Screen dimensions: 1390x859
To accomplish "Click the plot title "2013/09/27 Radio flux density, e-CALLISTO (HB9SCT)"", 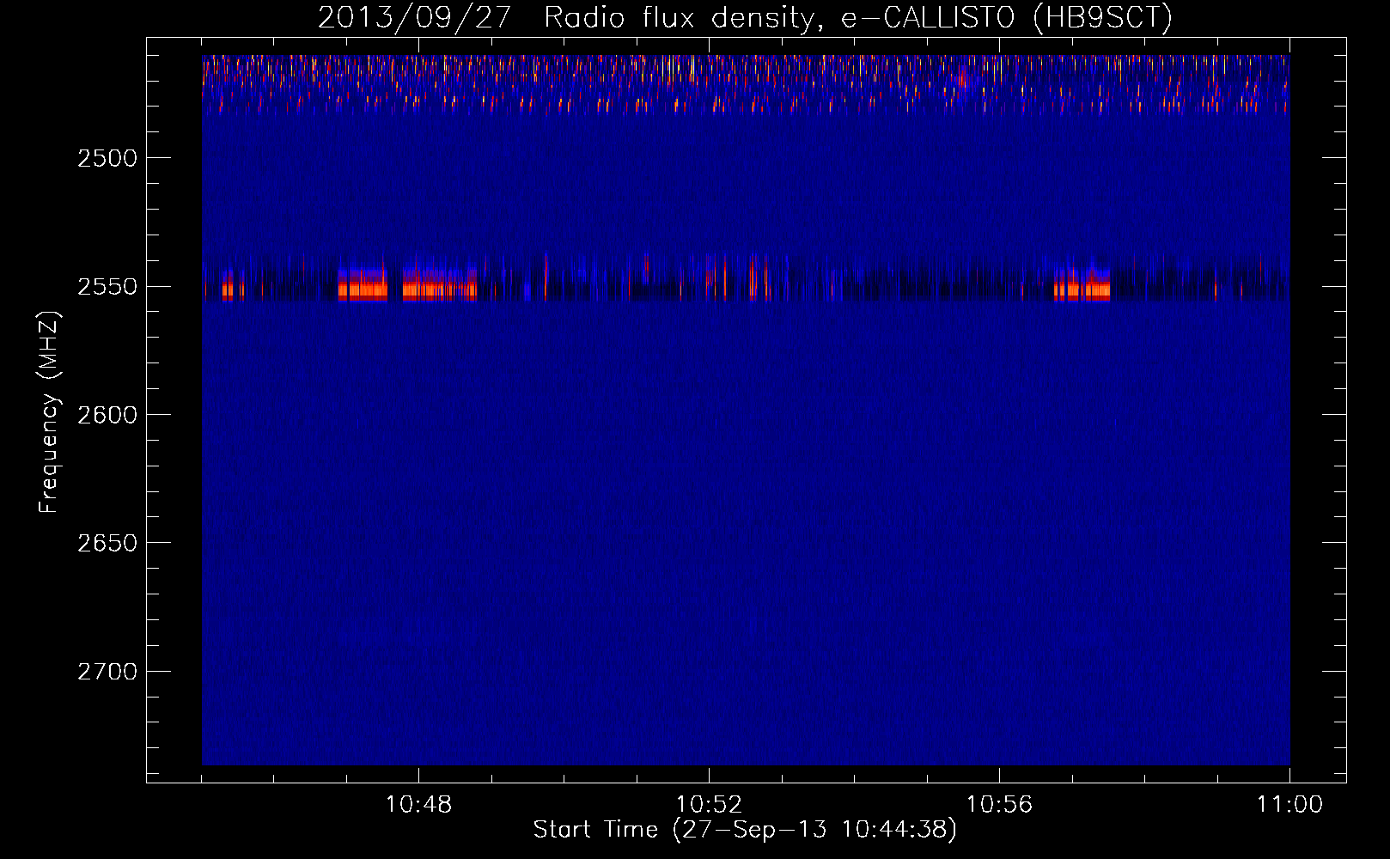I will (x=745, y=18).
